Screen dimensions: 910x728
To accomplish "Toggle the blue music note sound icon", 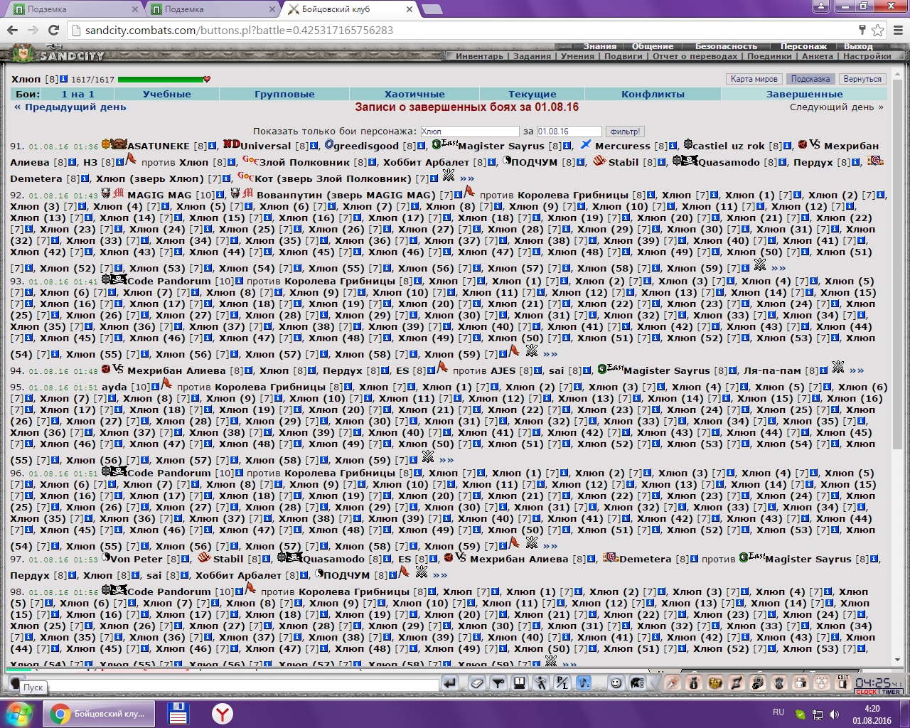I will 584,683.
